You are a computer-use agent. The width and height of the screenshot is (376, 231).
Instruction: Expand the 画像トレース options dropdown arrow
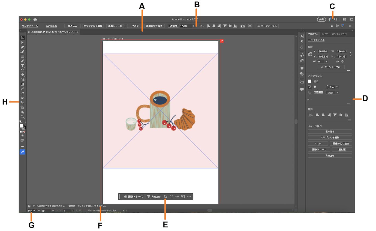125,26
